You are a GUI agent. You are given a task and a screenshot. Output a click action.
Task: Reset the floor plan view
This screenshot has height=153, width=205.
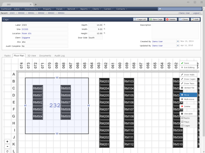click(7, 151)
